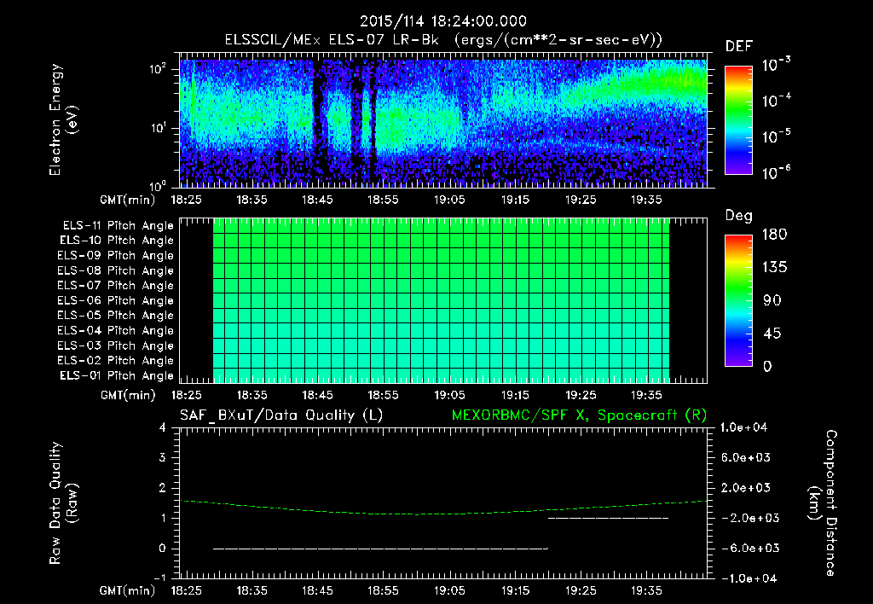Image resolution: width=873 pixels, height=604 pixels.
Task: Click '18:35' under the pitch angle panel
Action: tap(251, 395)
